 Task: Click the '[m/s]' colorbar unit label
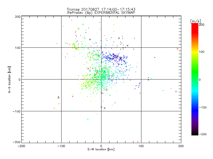coord(196,21)
